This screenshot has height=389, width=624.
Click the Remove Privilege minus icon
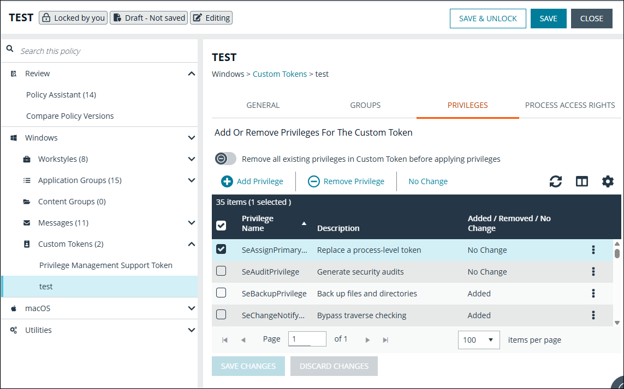tap(316, 181)
